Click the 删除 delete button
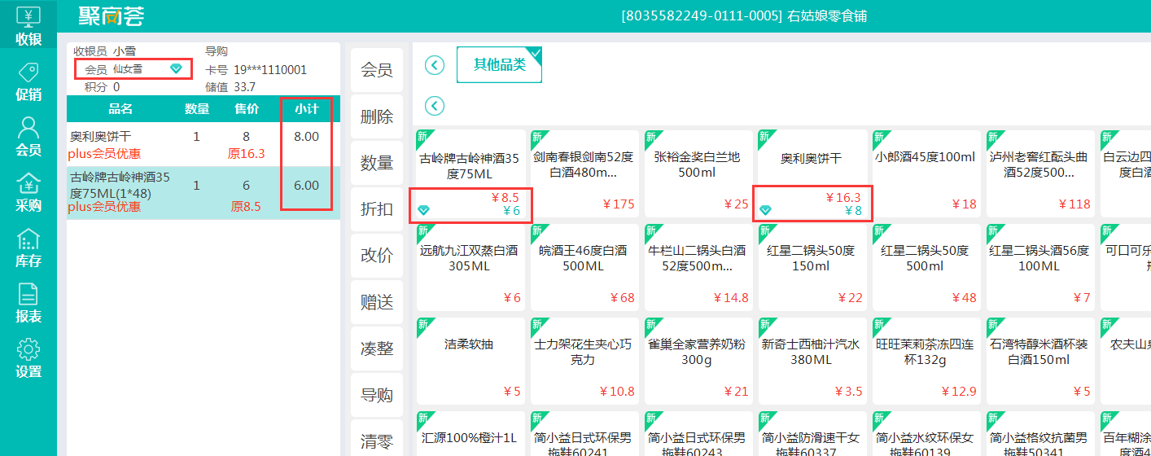 pyautogui.click(x=377, y=116)
